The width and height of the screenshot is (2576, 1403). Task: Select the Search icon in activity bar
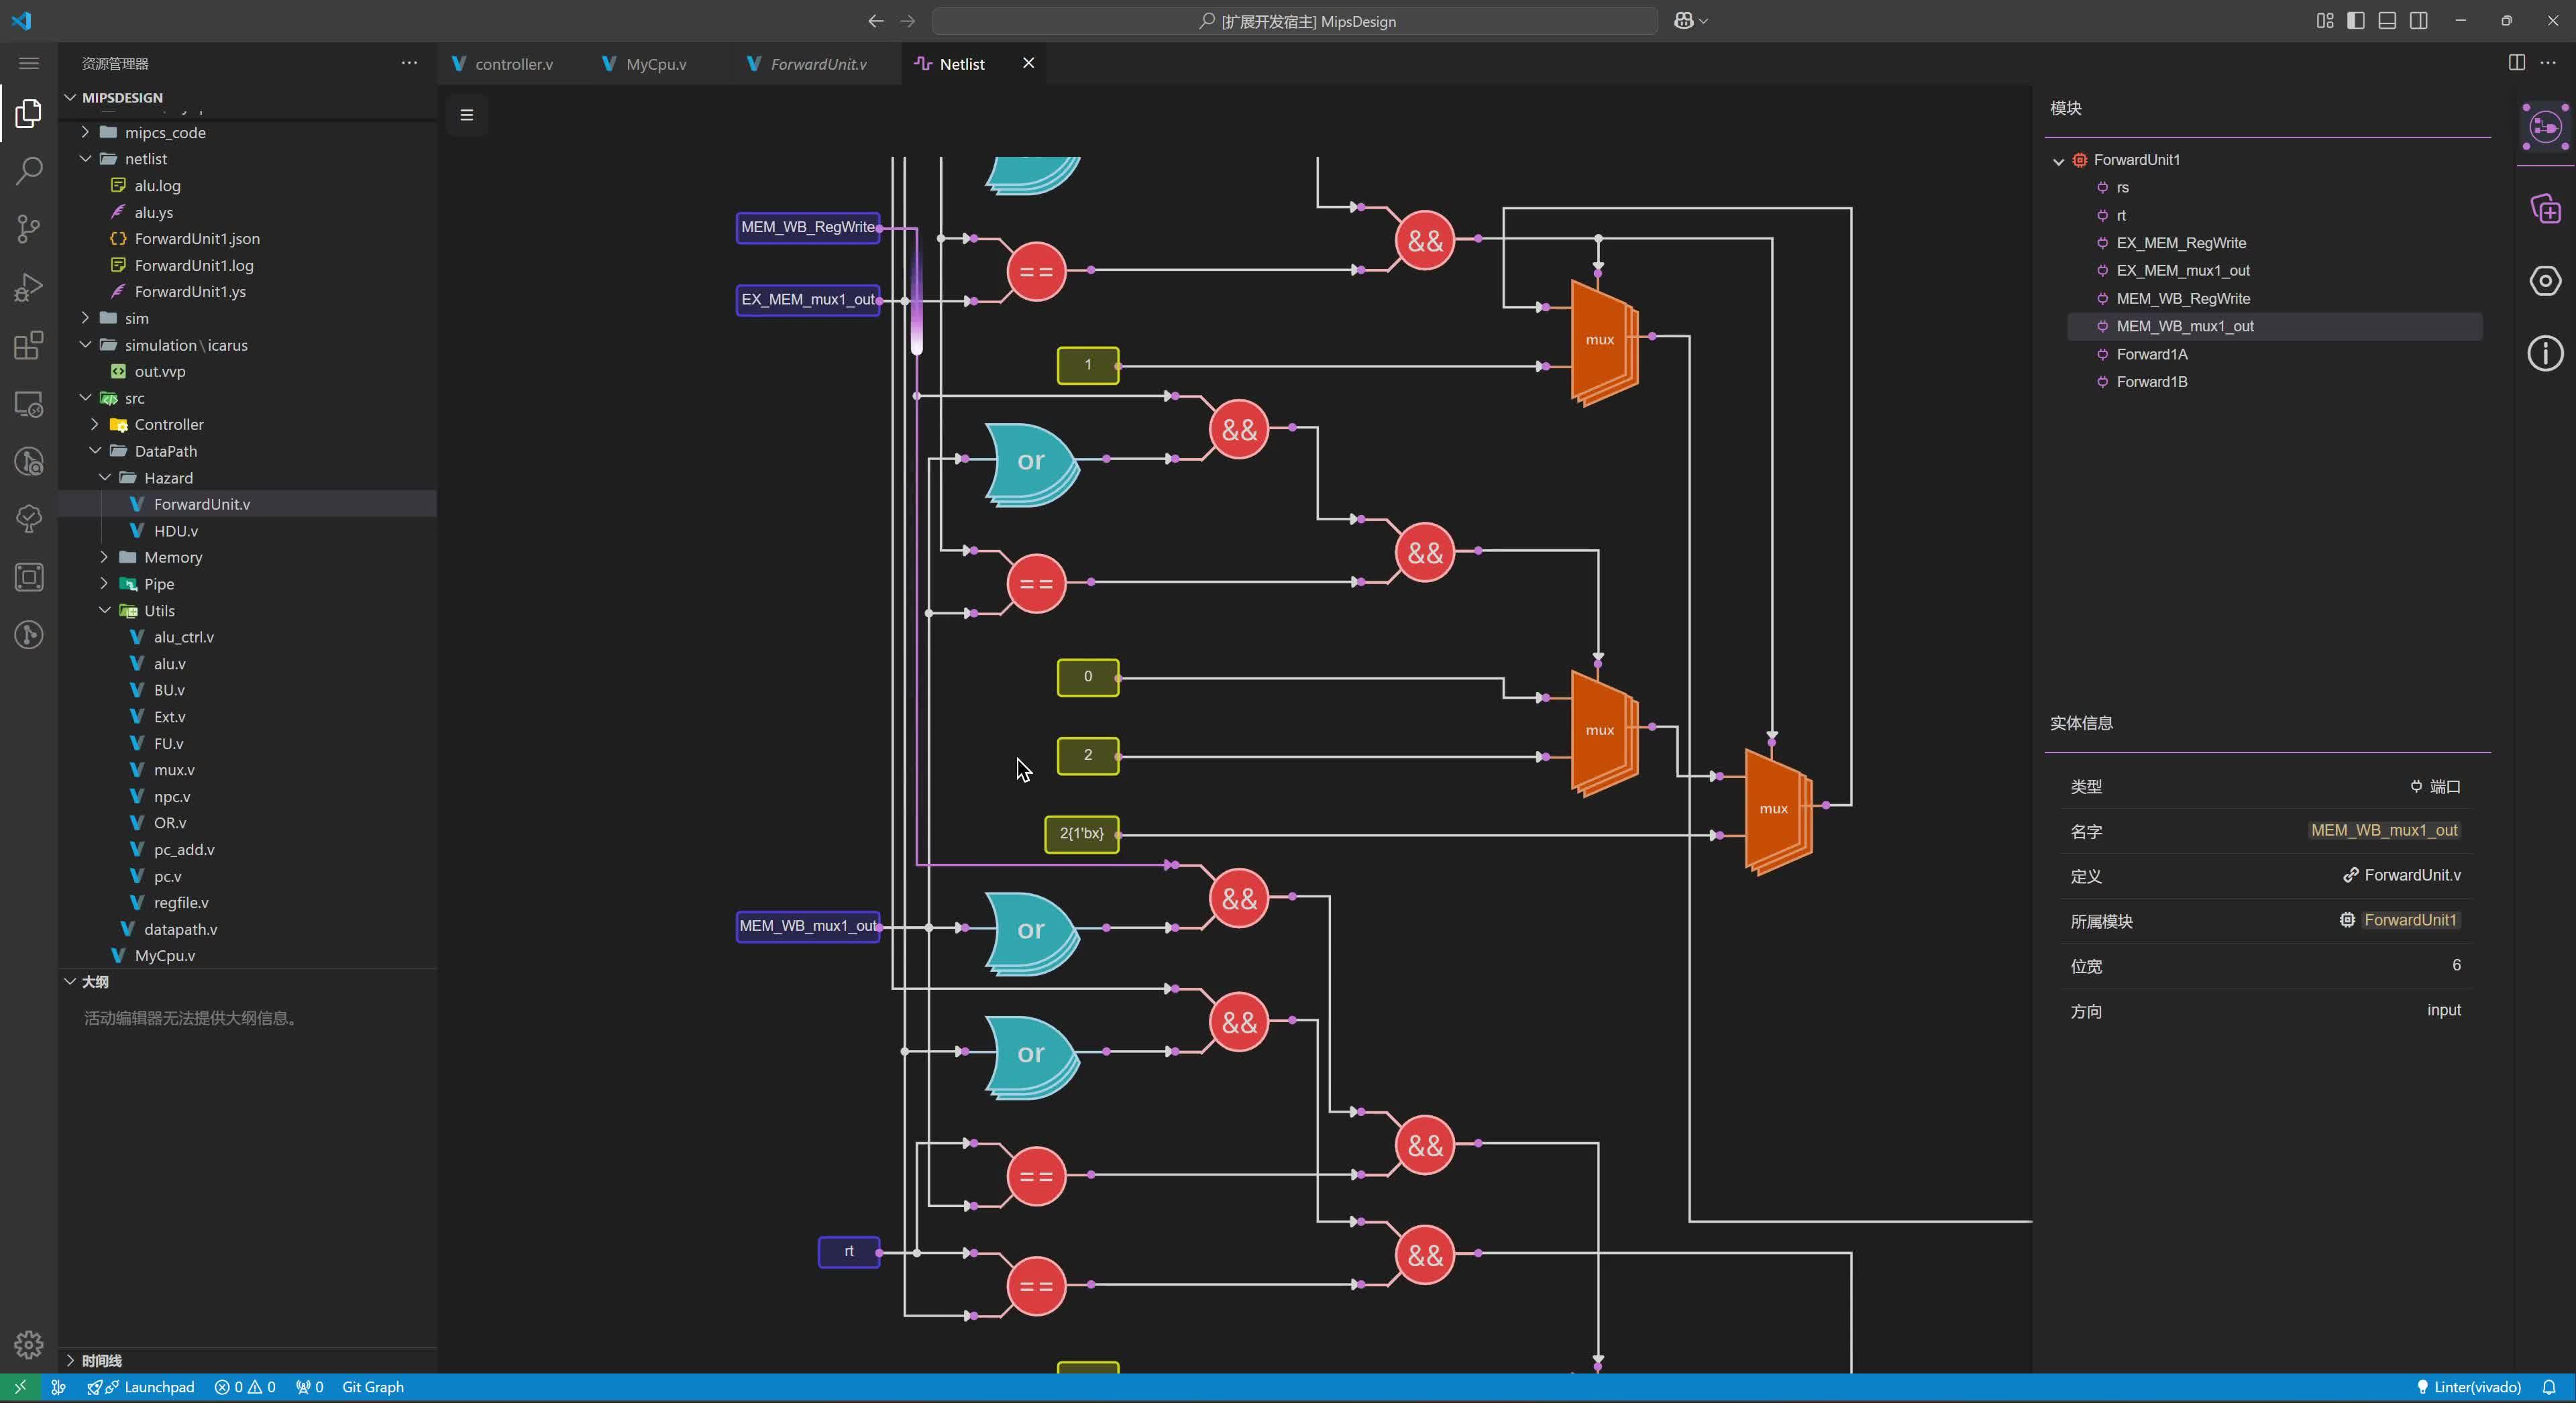28,171
